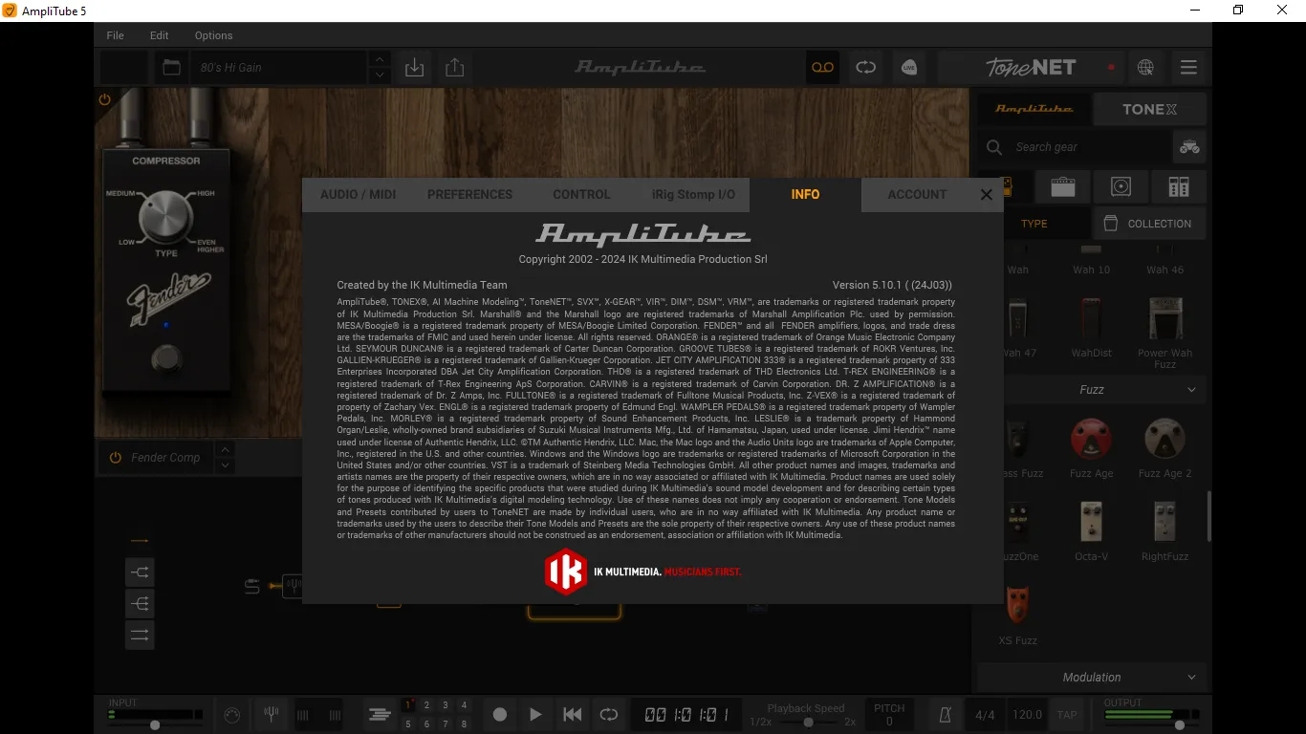The width and height of the screenshot is (1306, 734).
Task: Switch to the PREFERENCES tab
Action: pyautogui.click(x=469, y=194)
